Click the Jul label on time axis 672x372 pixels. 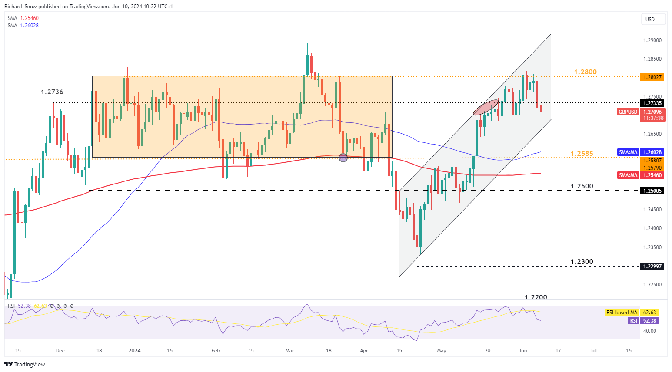[593, 351]
